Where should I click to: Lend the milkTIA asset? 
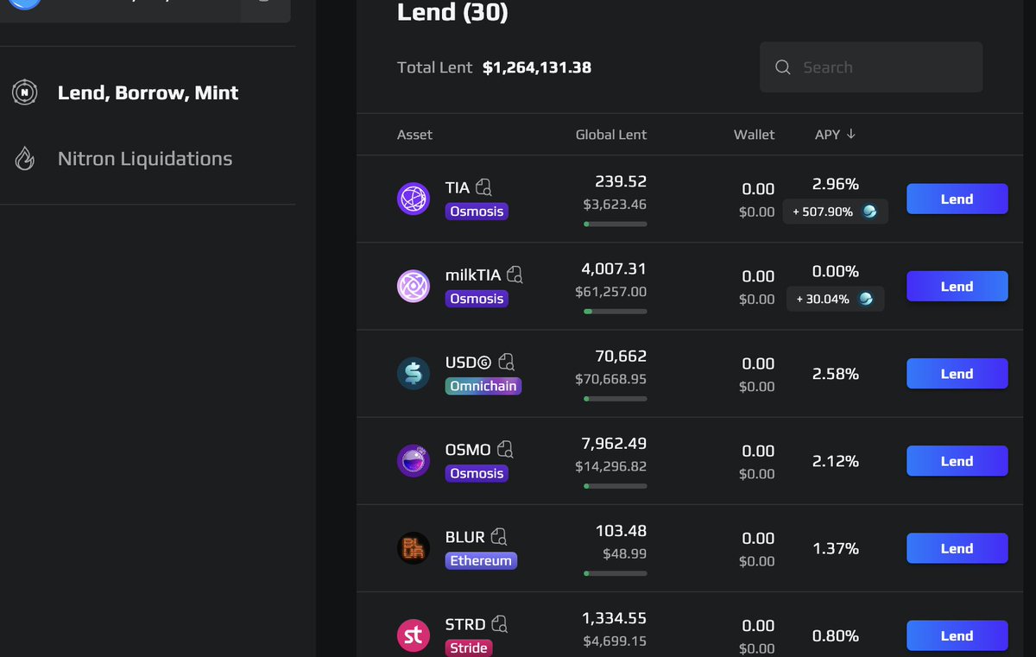(957, 286)
